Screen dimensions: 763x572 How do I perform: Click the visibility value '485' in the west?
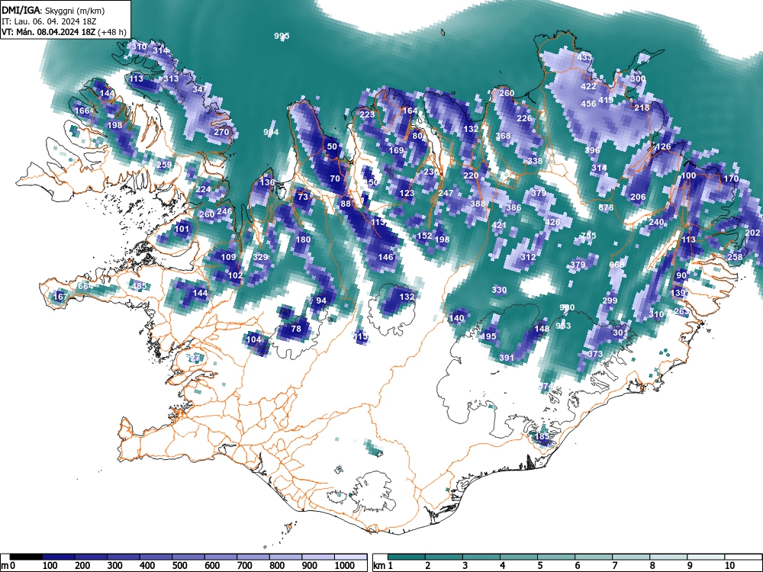click(x=139, y=286)
